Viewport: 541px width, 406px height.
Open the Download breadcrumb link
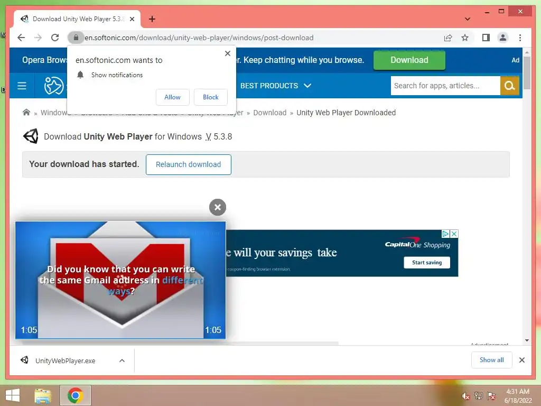270,113
